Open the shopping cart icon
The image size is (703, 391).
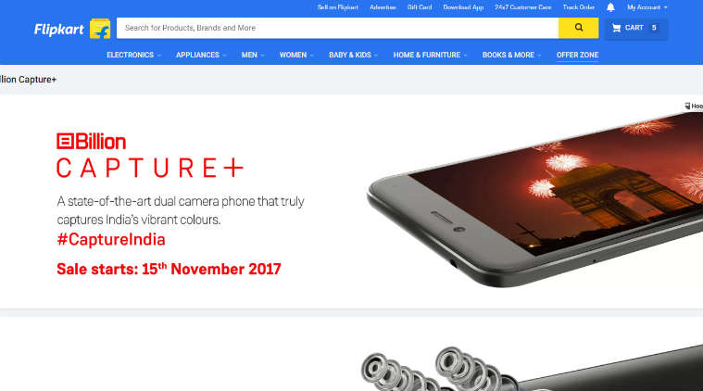pos(617,28)
